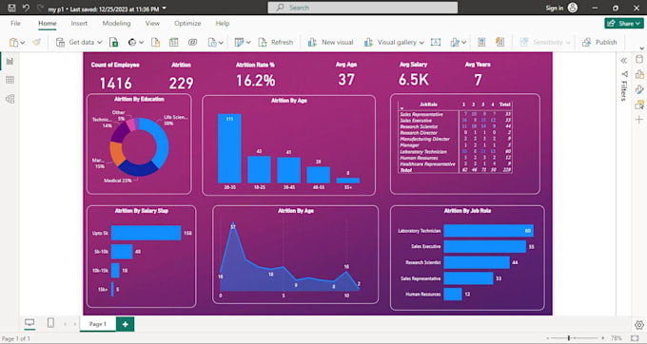Open the file name dropdown arrow
This screenshot has width=647, height=344.
(x=165, y=9)
